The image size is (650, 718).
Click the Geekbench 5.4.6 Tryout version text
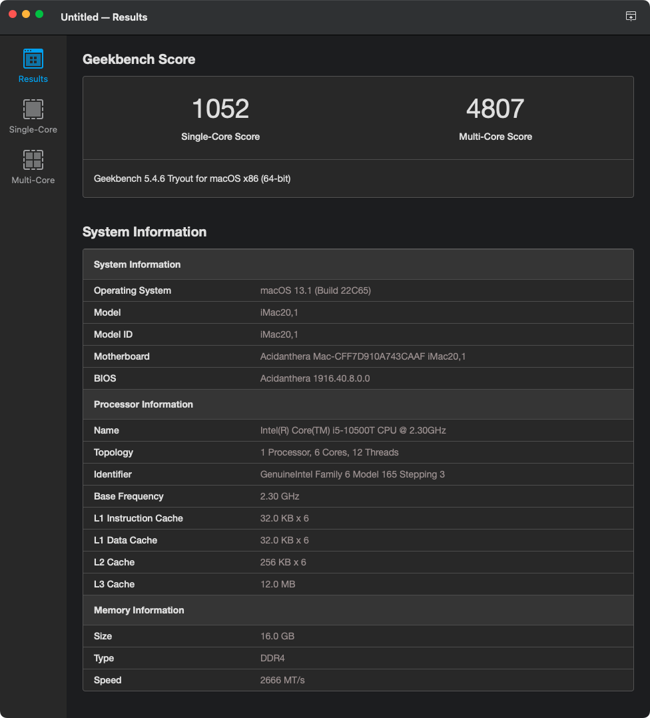pyautogui.click(x=192, y=179)
